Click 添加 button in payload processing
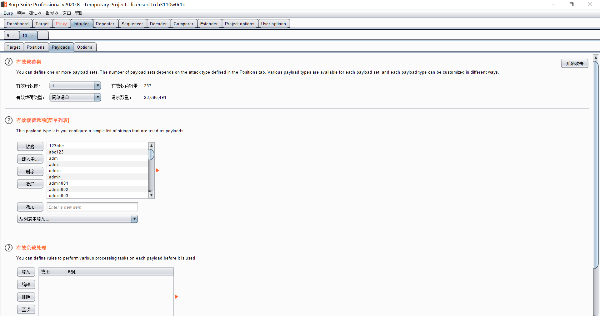The width and height of the screenshot is (600, 316). pos(26,272)
